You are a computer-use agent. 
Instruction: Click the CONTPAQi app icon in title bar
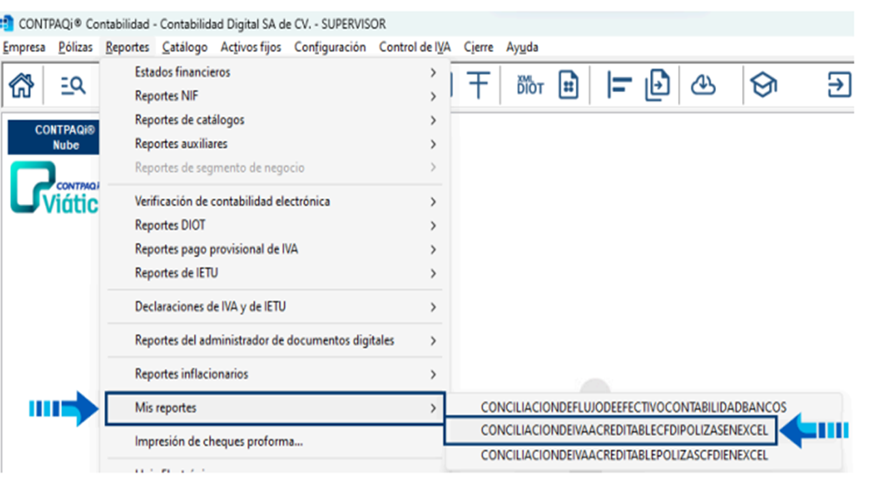pyautogui.click(x=6, y=25)
